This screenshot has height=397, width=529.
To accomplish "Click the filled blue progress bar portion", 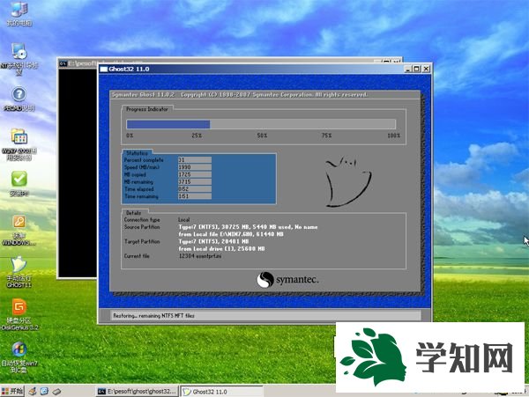I will [x=168, y=124].
